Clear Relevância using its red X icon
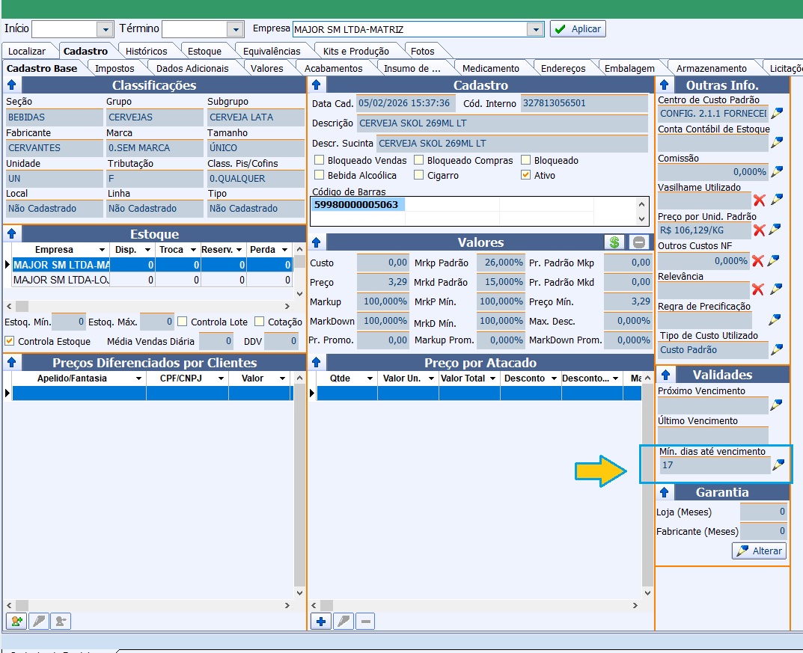This screenshot has height=653, width=803. click(x=759, y=289)
